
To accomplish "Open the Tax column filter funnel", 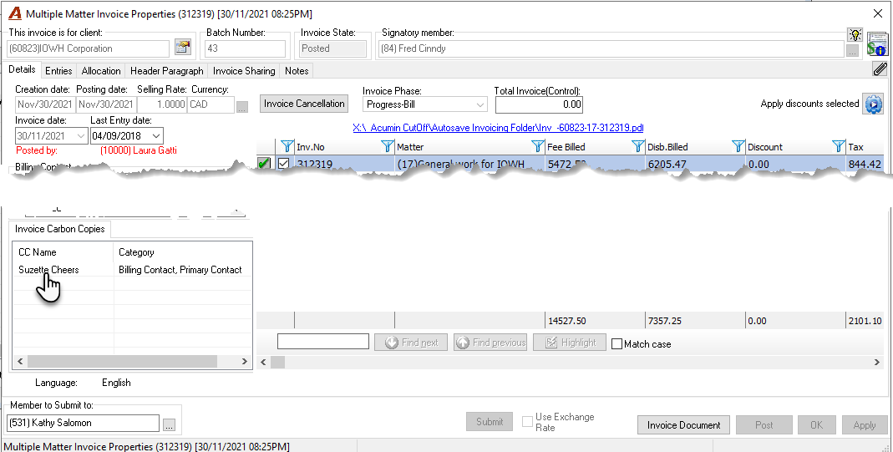I will [x=839, y=147].
